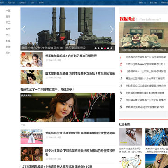Open the 社会 section in sidebar

point(8,29)
